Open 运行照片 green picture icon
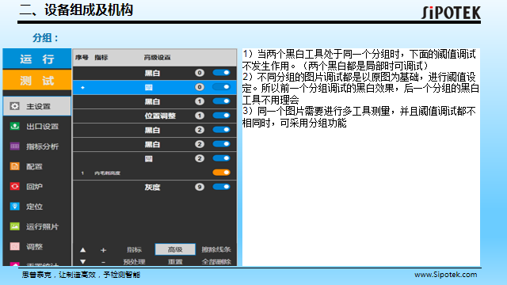Image resolution: width=507 pixels, height=285 pixels. click(14, 226)
